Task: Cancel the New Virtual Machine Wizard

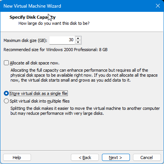Action: tap(147, 158)
